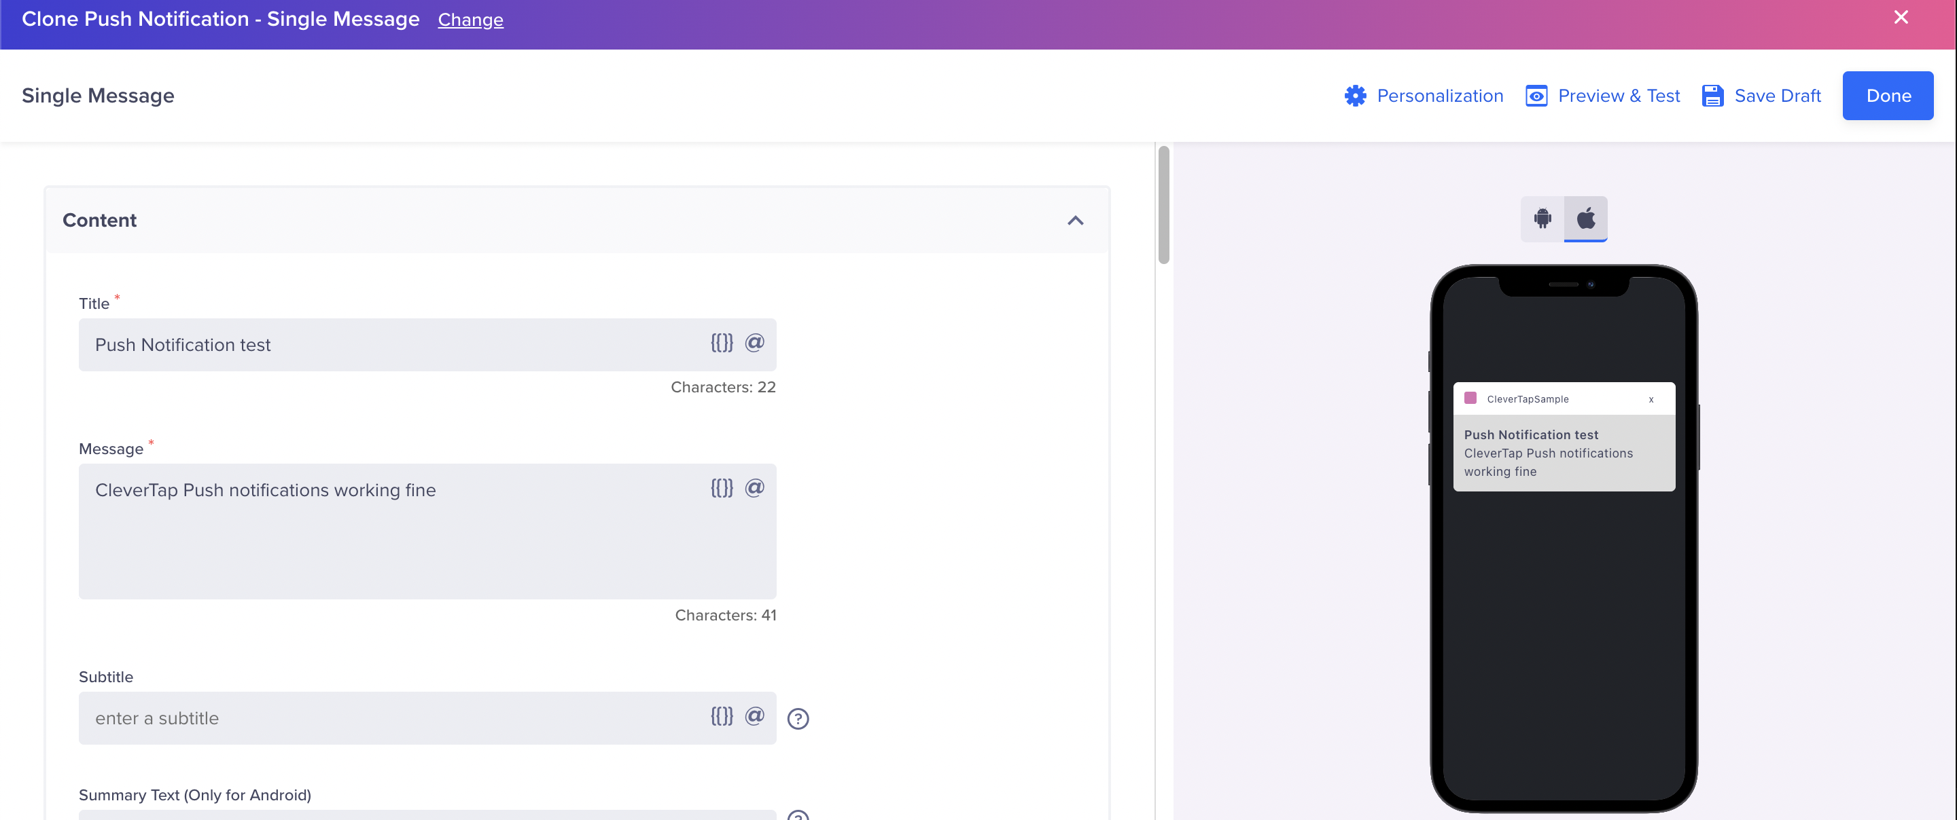The image size is (1957, 820).
Task: Click the Personalization gear icon
Action: click(1354, 96)
